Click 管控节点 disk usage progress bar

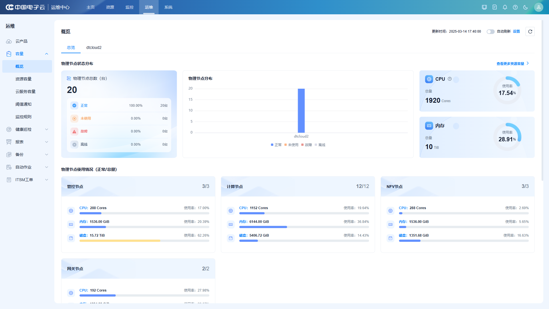click(144, 241)
